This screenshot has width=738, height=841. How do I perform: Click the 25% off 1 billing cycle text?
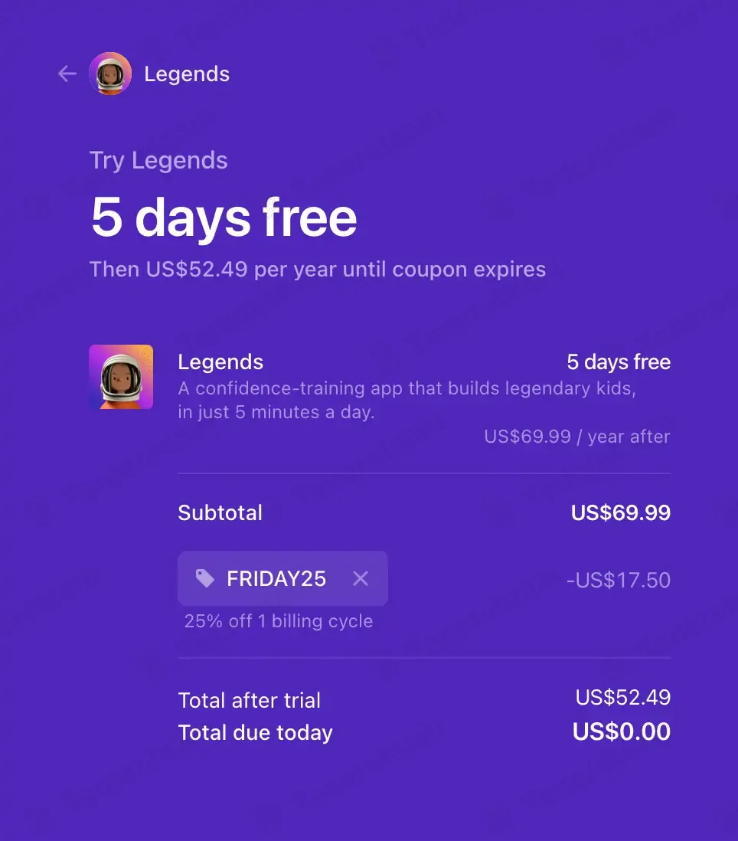(278, 621)
